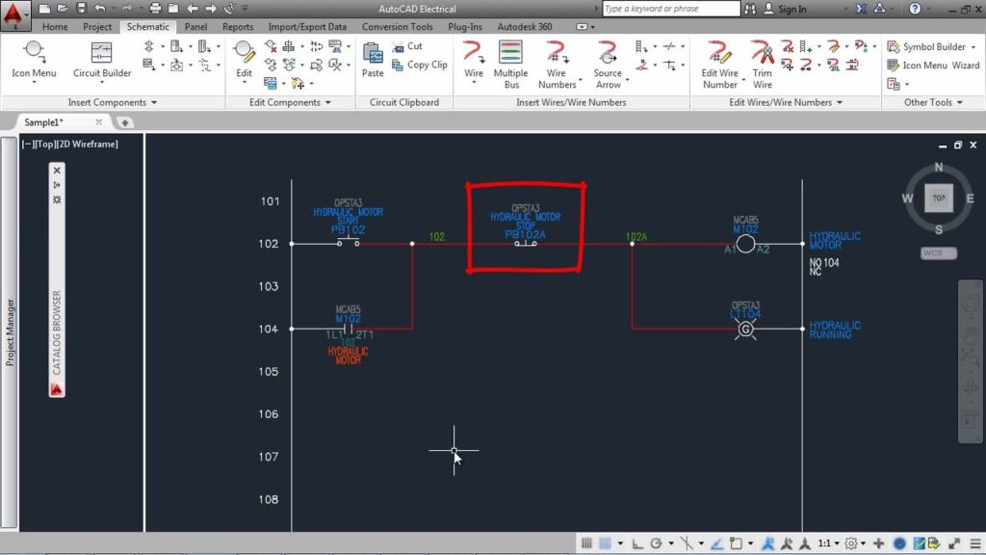Activate the Trim Wire tool
Image resolution: width=986 pixels, height=555 pixels.
point(760,60)
